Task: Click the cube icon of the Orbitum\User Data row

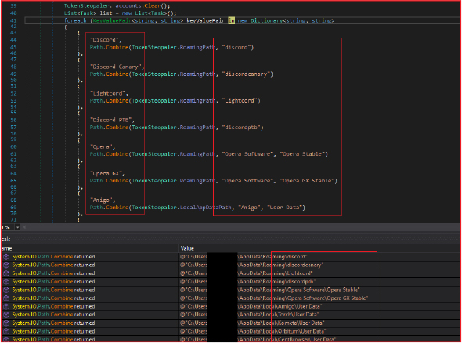Action: (6, 331)
